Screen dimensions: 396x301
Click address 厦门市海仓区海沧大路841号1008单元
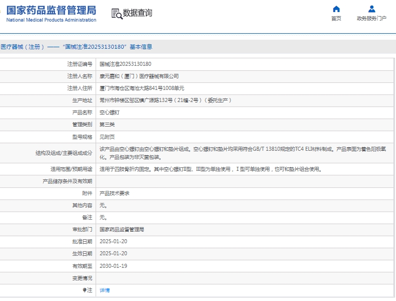[142, 88]
